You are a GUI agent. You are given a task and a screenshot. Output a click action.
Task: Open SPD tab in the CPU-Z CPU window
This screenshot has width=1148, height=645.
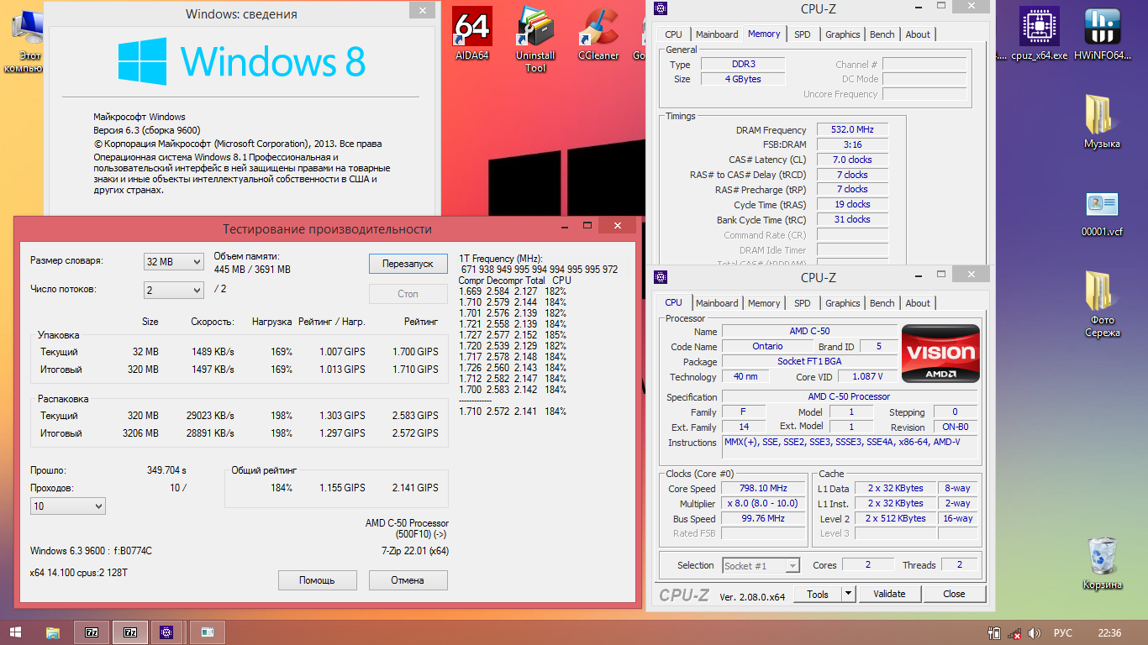coord(803,303)
